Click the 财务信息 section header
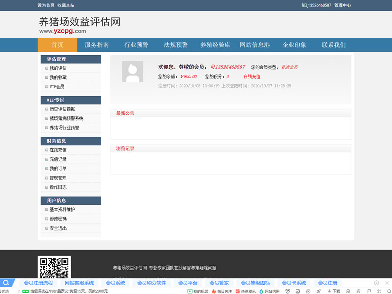Screen dimensions: 392x294 pyautogui.click(x=71, y=141)
